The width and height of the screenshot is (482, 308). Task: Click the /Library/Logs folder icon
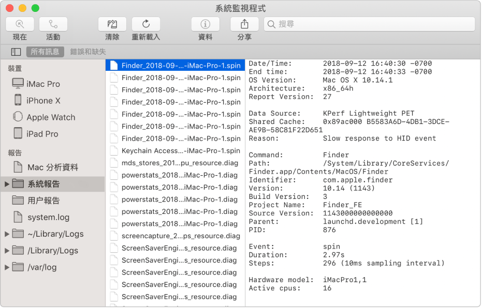[18, 250]
